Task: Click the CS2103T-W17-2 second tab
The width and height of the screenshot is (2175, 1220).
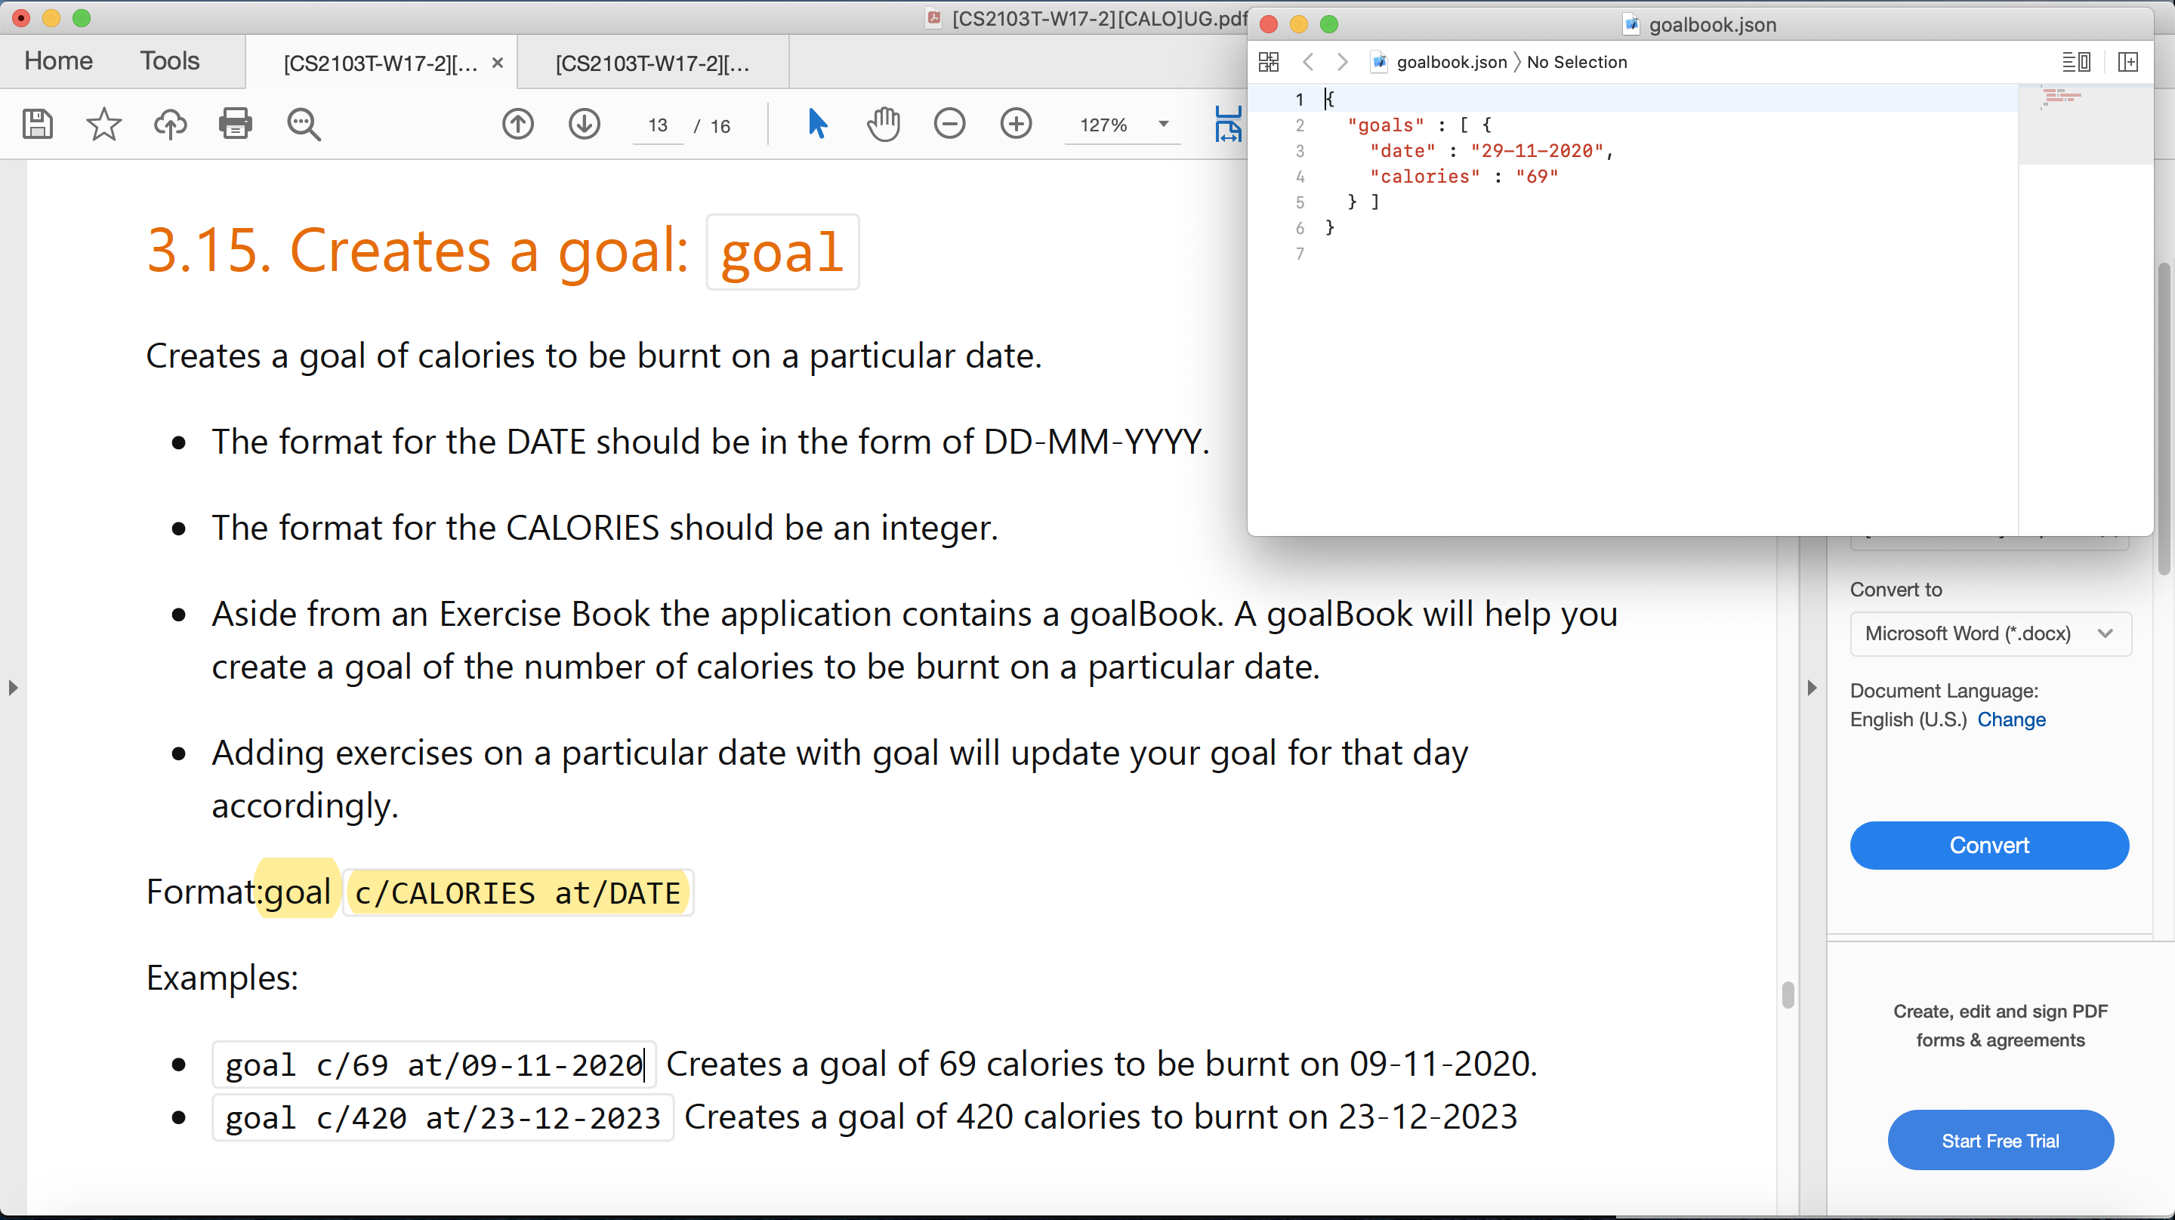Action: (x=652, y=63)
